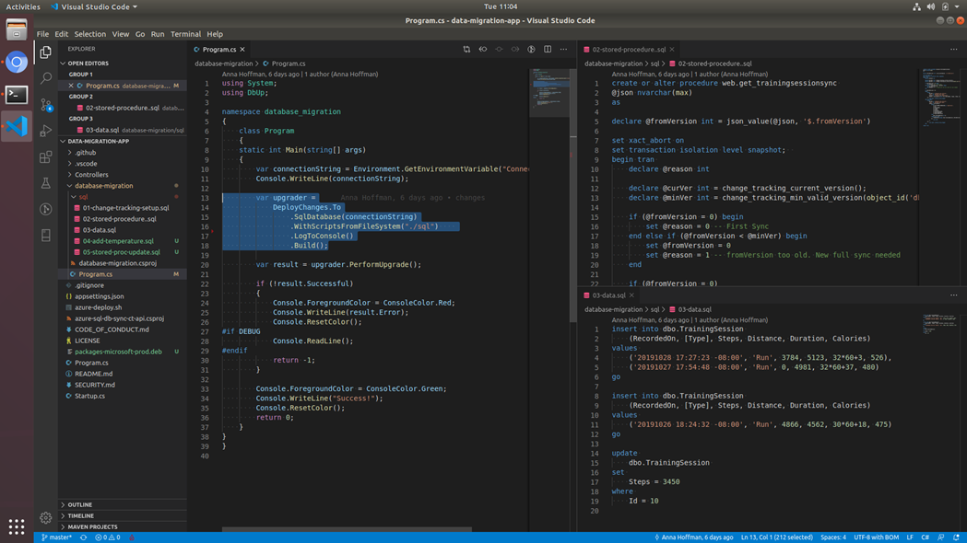Viewport: 967px width, 543px height.
Task: Click the Open Changes compare icon
Action: [466, 50]
